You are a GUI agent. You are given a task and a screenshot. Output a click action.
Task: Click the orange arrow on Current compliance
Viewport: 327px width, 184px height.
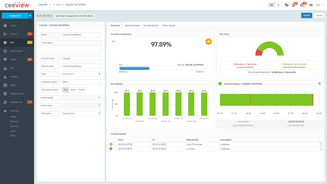coord(209,42)
